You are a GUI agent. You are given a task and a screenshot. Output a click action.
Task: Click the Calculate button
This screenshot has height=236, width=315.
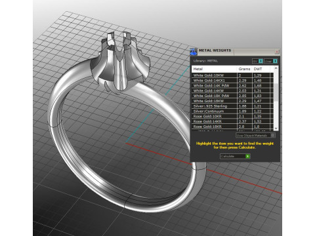pos(235,156)
